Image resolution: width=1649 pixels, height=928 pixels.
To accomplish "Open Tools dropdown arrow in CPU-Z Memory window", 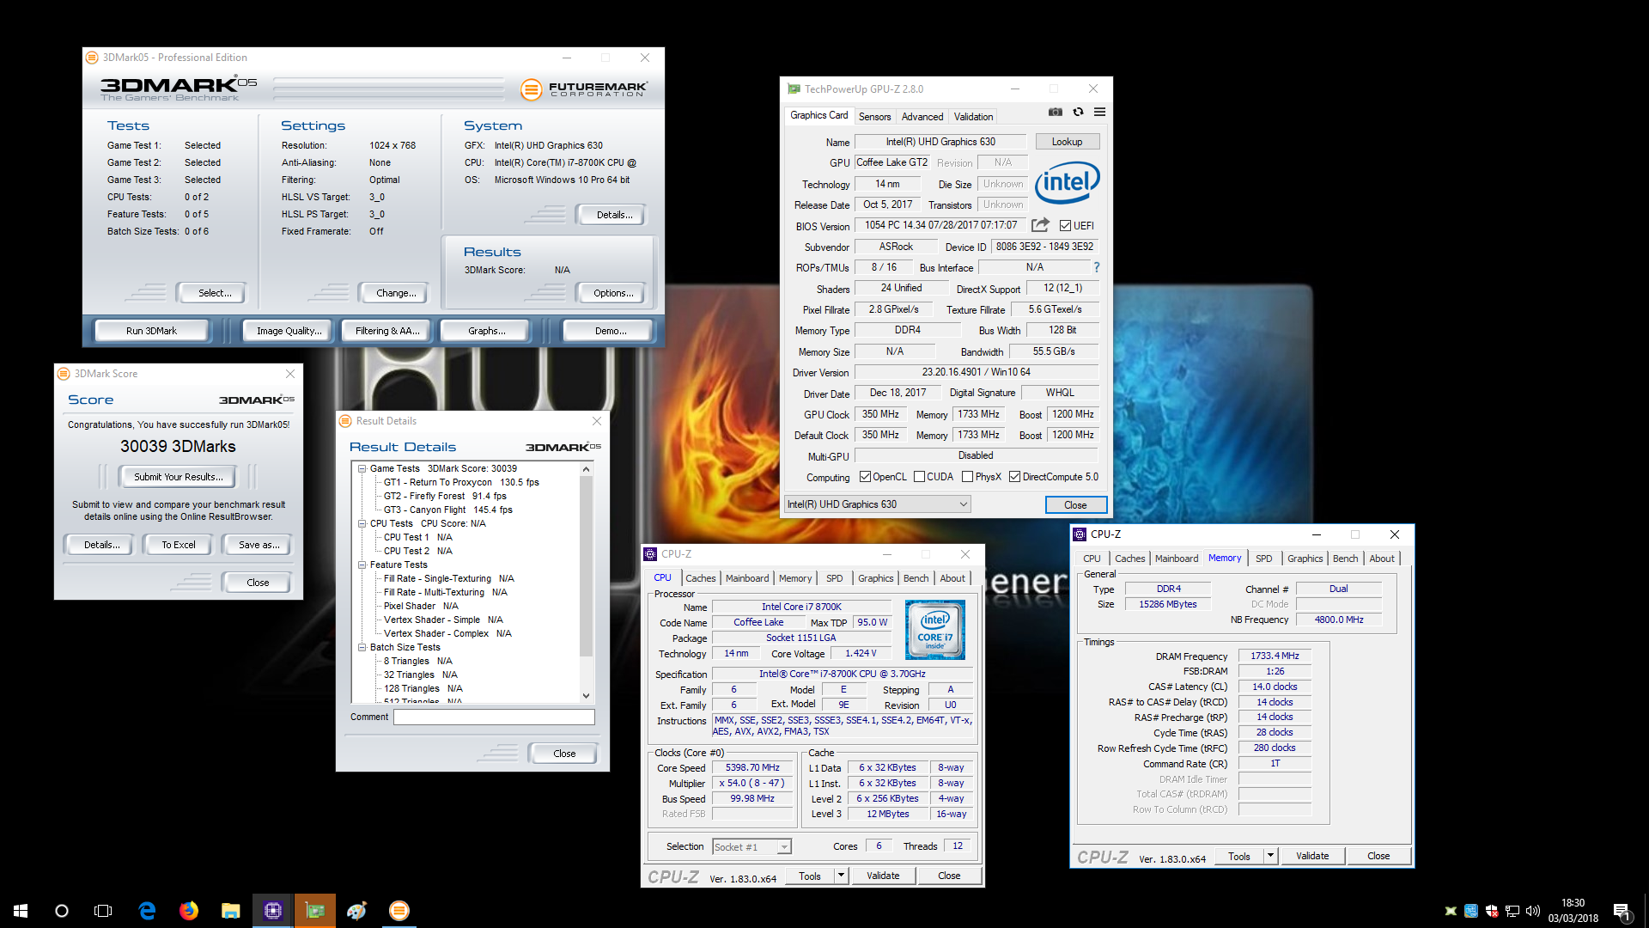I will coord(1271,856).
